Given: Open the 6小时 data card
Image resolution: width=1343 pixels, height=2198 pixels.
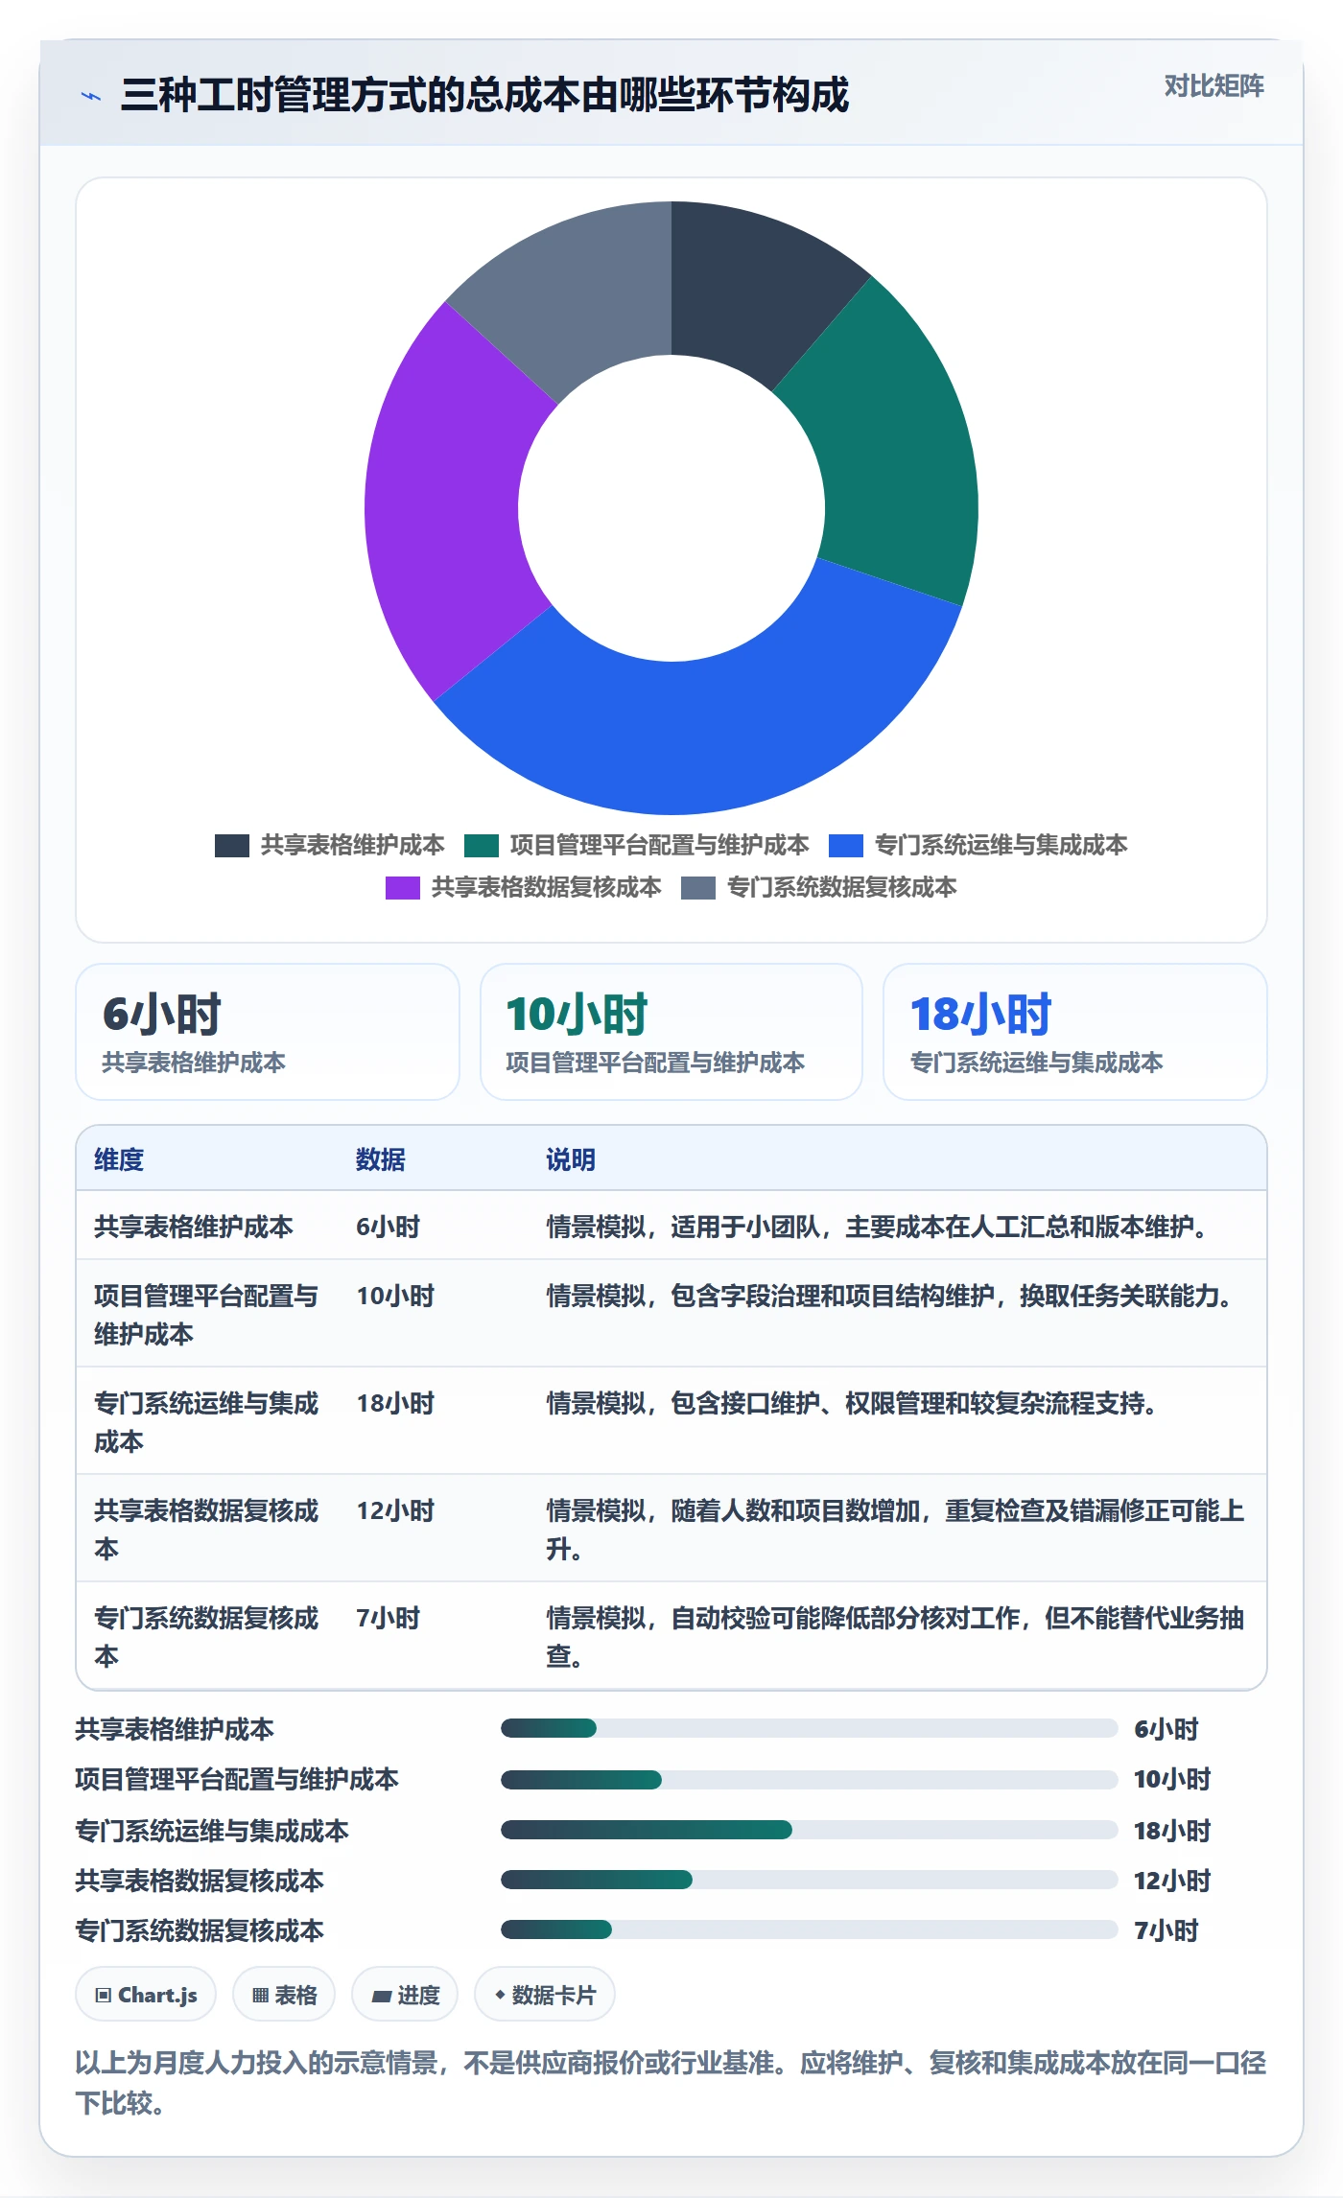Looking at the screenshot, I should click(x=268, y=1032).
